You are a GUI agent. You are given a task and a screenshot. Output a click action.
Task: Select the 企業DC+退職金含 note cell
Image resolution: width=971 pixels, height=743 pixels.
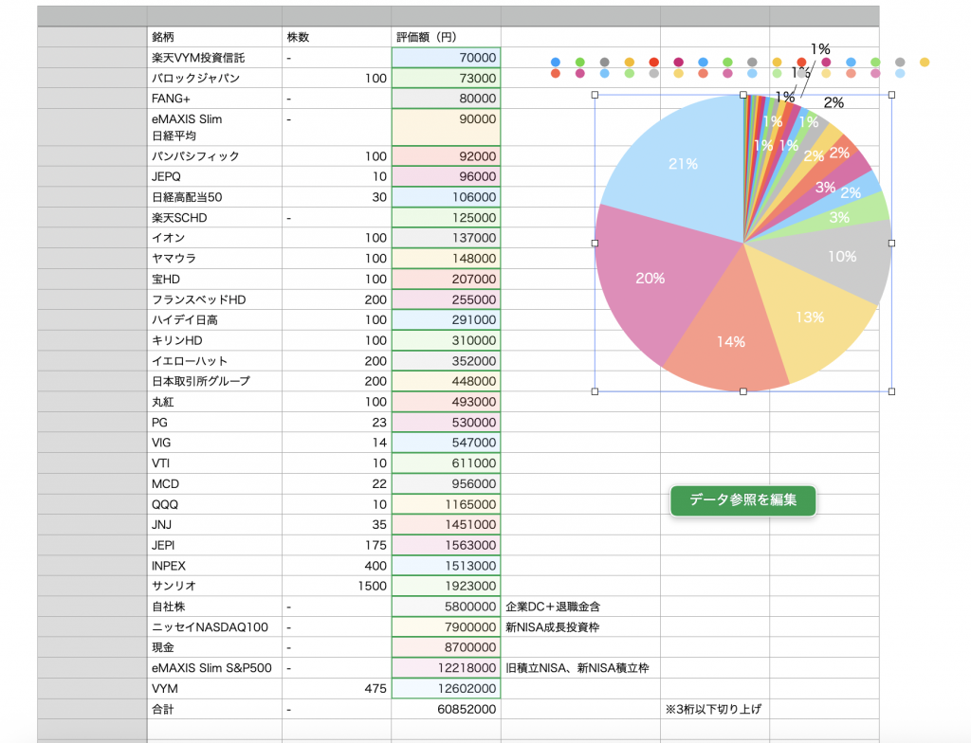580,607
